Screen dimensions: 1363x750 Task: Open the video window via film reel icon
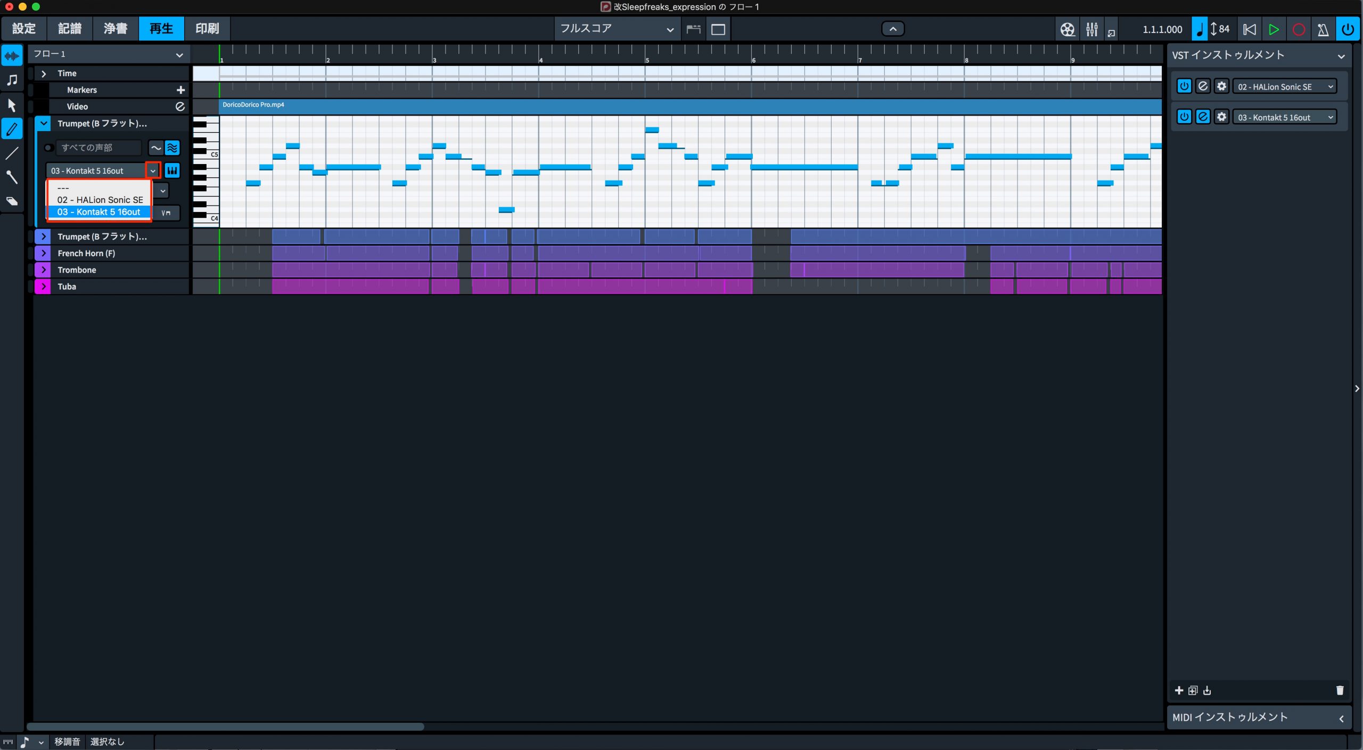(1068, 29)
